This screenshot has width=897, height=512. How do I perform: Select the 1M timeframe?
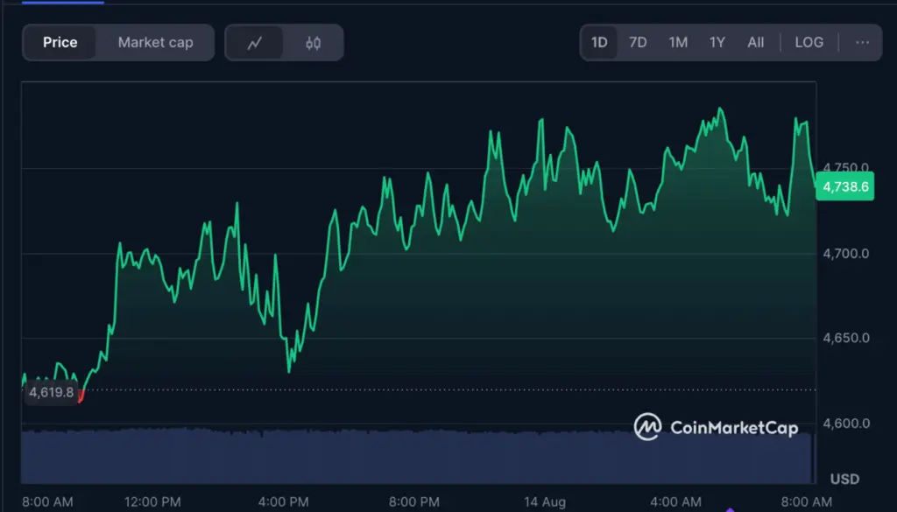(677, 41)
